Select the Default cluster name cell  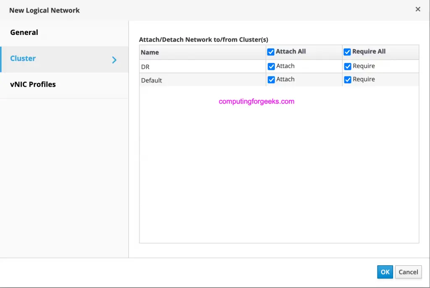pos(202,80)
